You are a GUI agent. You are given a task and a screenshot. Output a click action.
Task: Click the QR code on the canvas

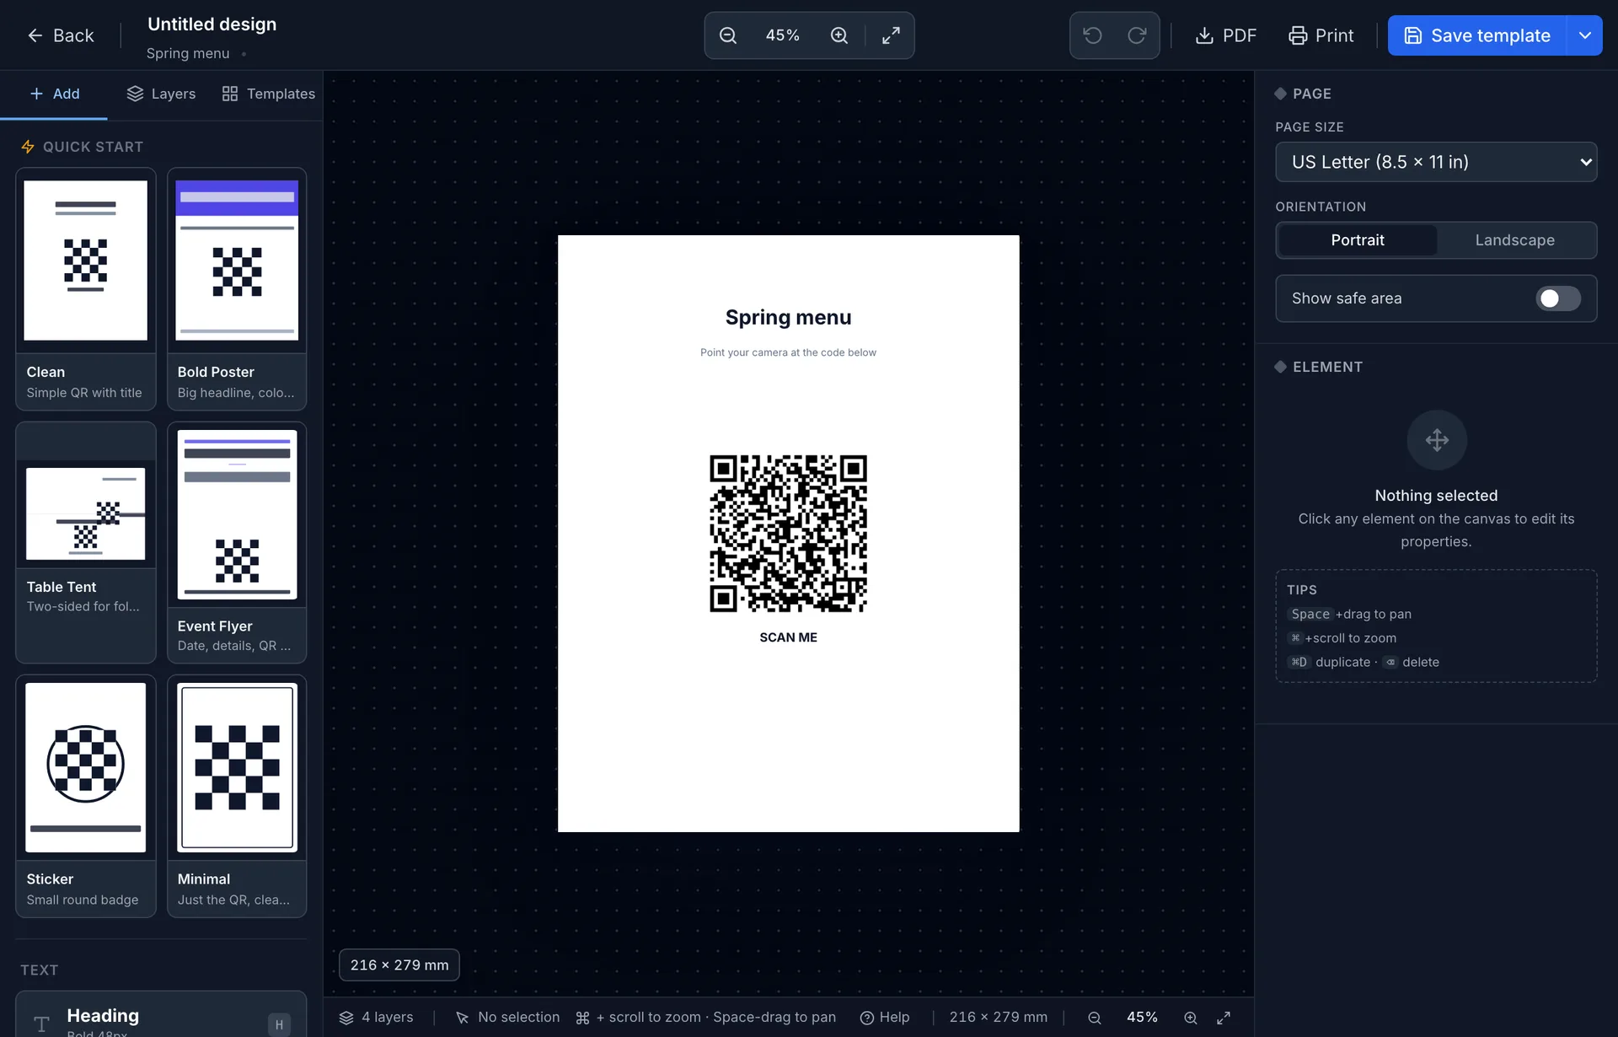[788, 534]
